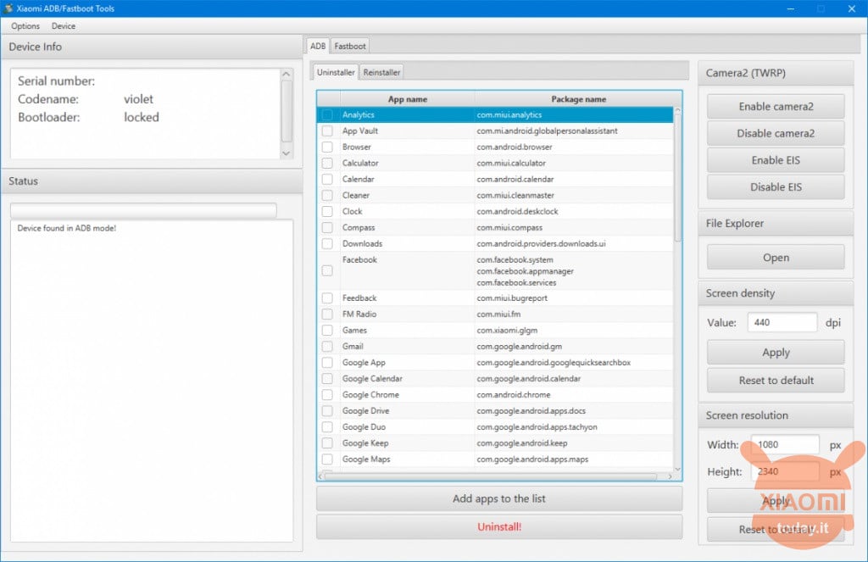The image size is (868, 562).
Task: Select com.xiaomi.glgm package text
Action: pyautogui.click(x=507, y=330)
